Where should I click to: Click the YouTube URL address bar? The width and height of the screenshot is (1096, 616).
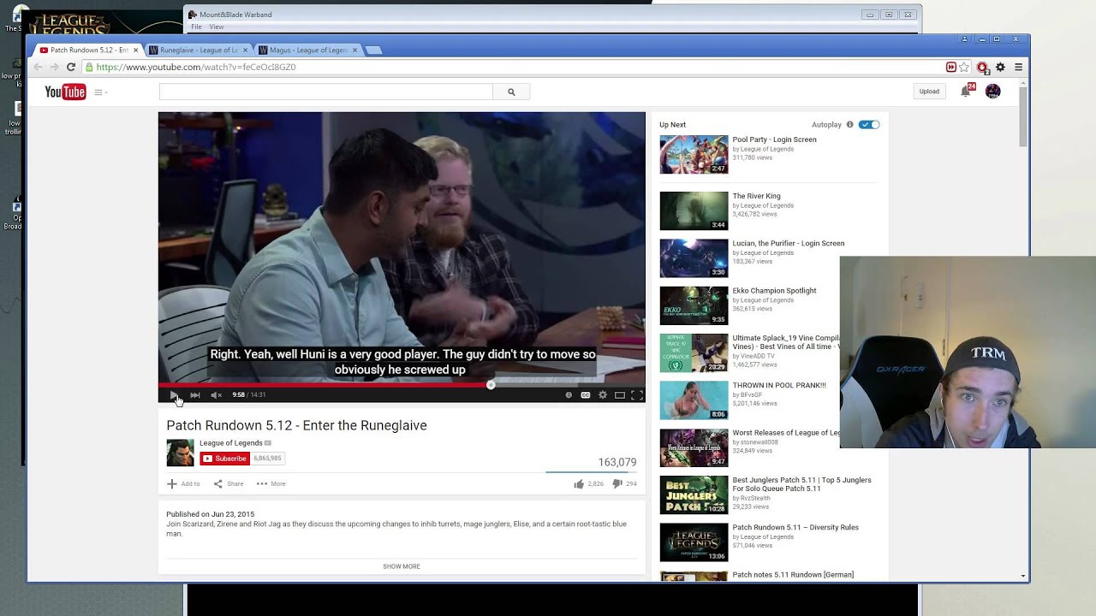click(x=514, y=67)
